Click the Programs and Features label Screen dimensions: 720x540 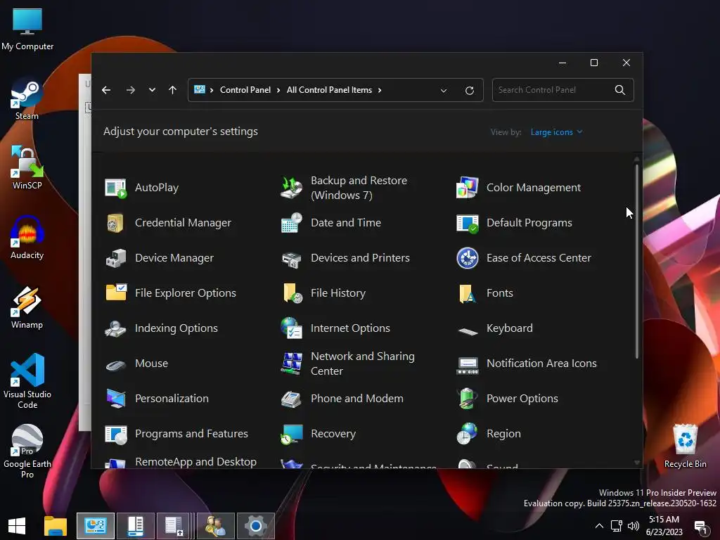click(x=191, y=434)
